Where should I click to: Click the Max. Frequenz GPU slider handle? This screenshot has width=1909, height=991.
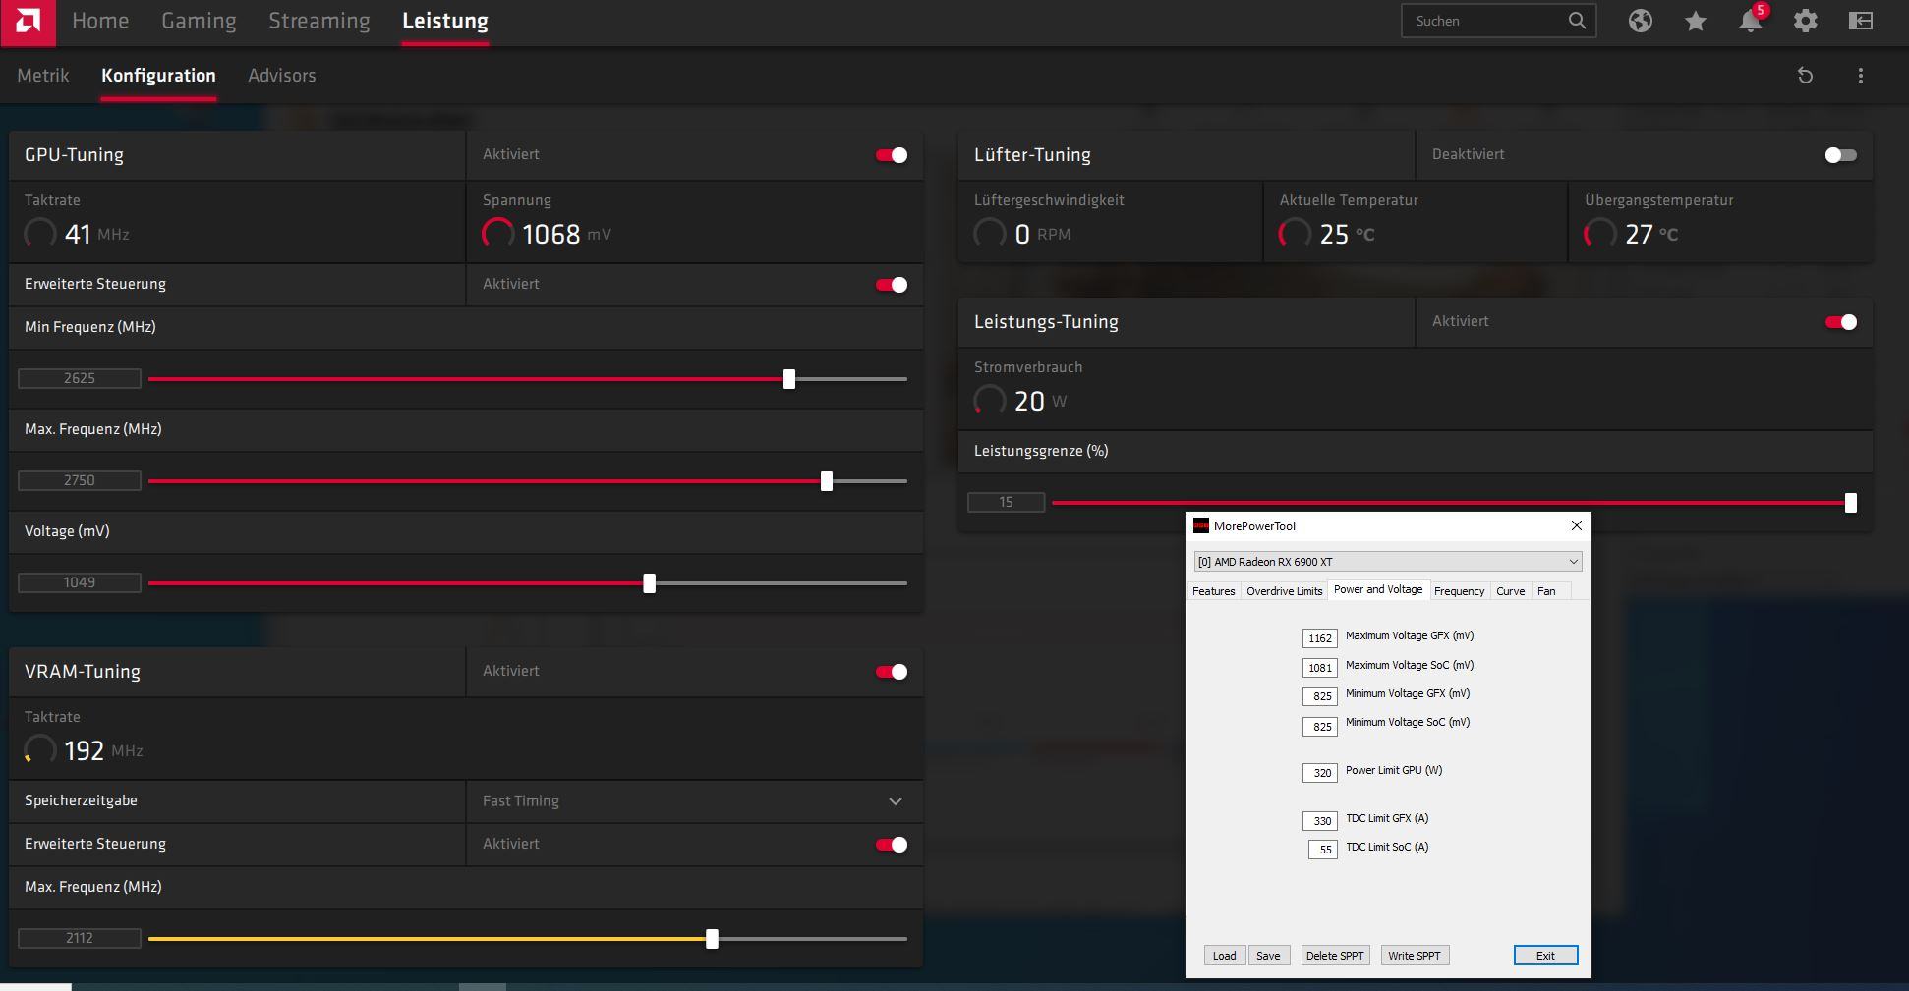click(827, 481)
